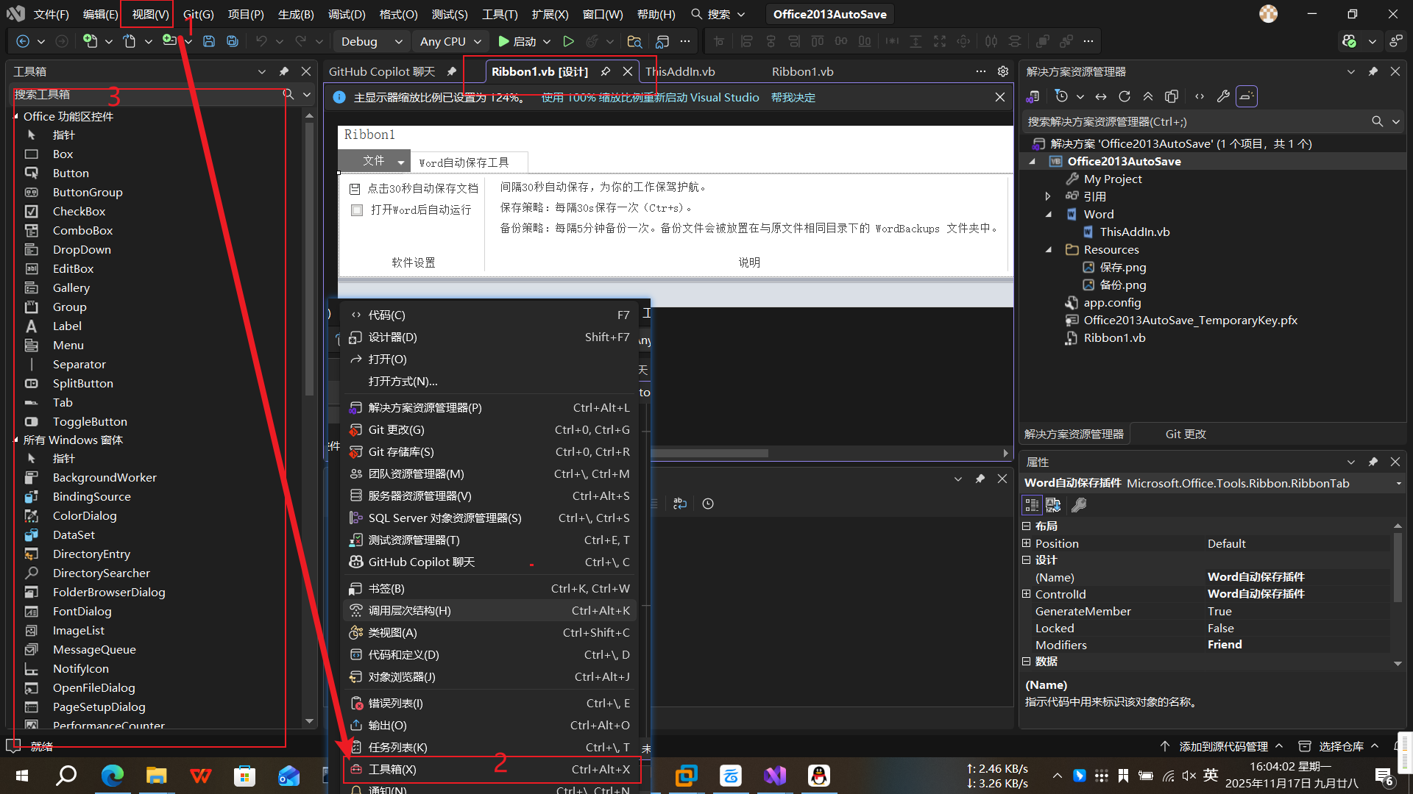
Task: Toggle auto-hide pin on the 工具箱 panel
Action: point(283,71)
